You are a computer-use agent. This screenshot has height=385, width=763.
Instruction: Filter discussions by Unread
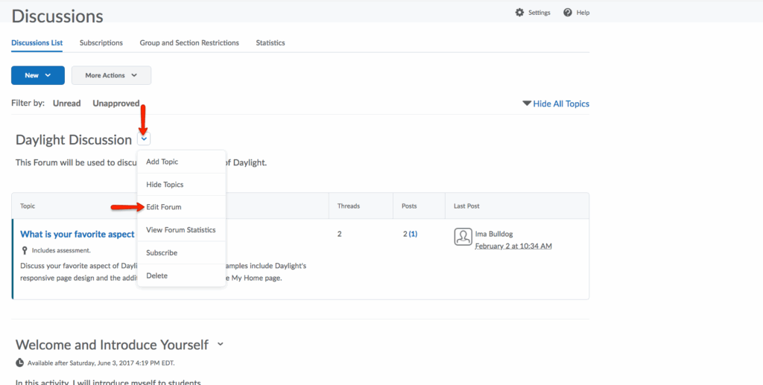[x=66, y=104]
